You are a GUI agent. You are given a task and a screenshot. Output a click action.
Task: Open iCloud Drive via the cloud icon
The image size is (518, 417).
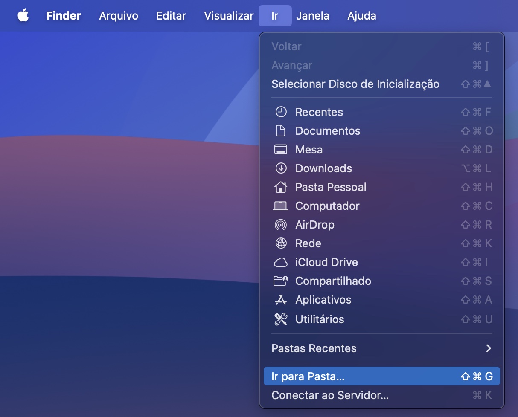(x=281, y=262)
